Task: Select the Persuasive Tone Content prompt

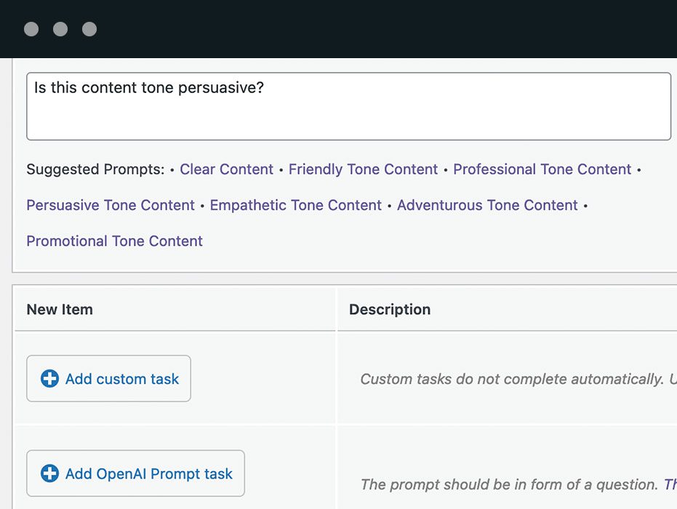Action: coord(110,205)
